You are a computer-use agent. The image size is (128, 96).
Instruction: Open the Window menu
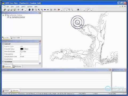coord(30,7)
